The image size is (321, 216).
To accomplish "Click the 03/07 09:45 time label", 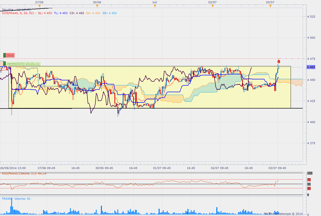I will 278,168.
